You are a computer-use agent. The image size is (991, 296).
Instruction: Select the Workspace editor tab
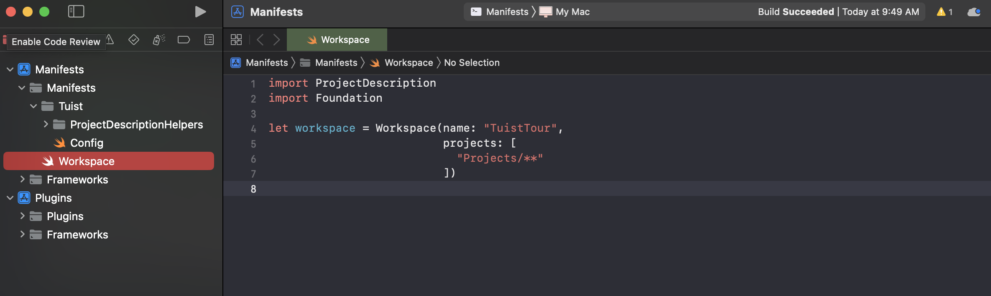[337, 40]
